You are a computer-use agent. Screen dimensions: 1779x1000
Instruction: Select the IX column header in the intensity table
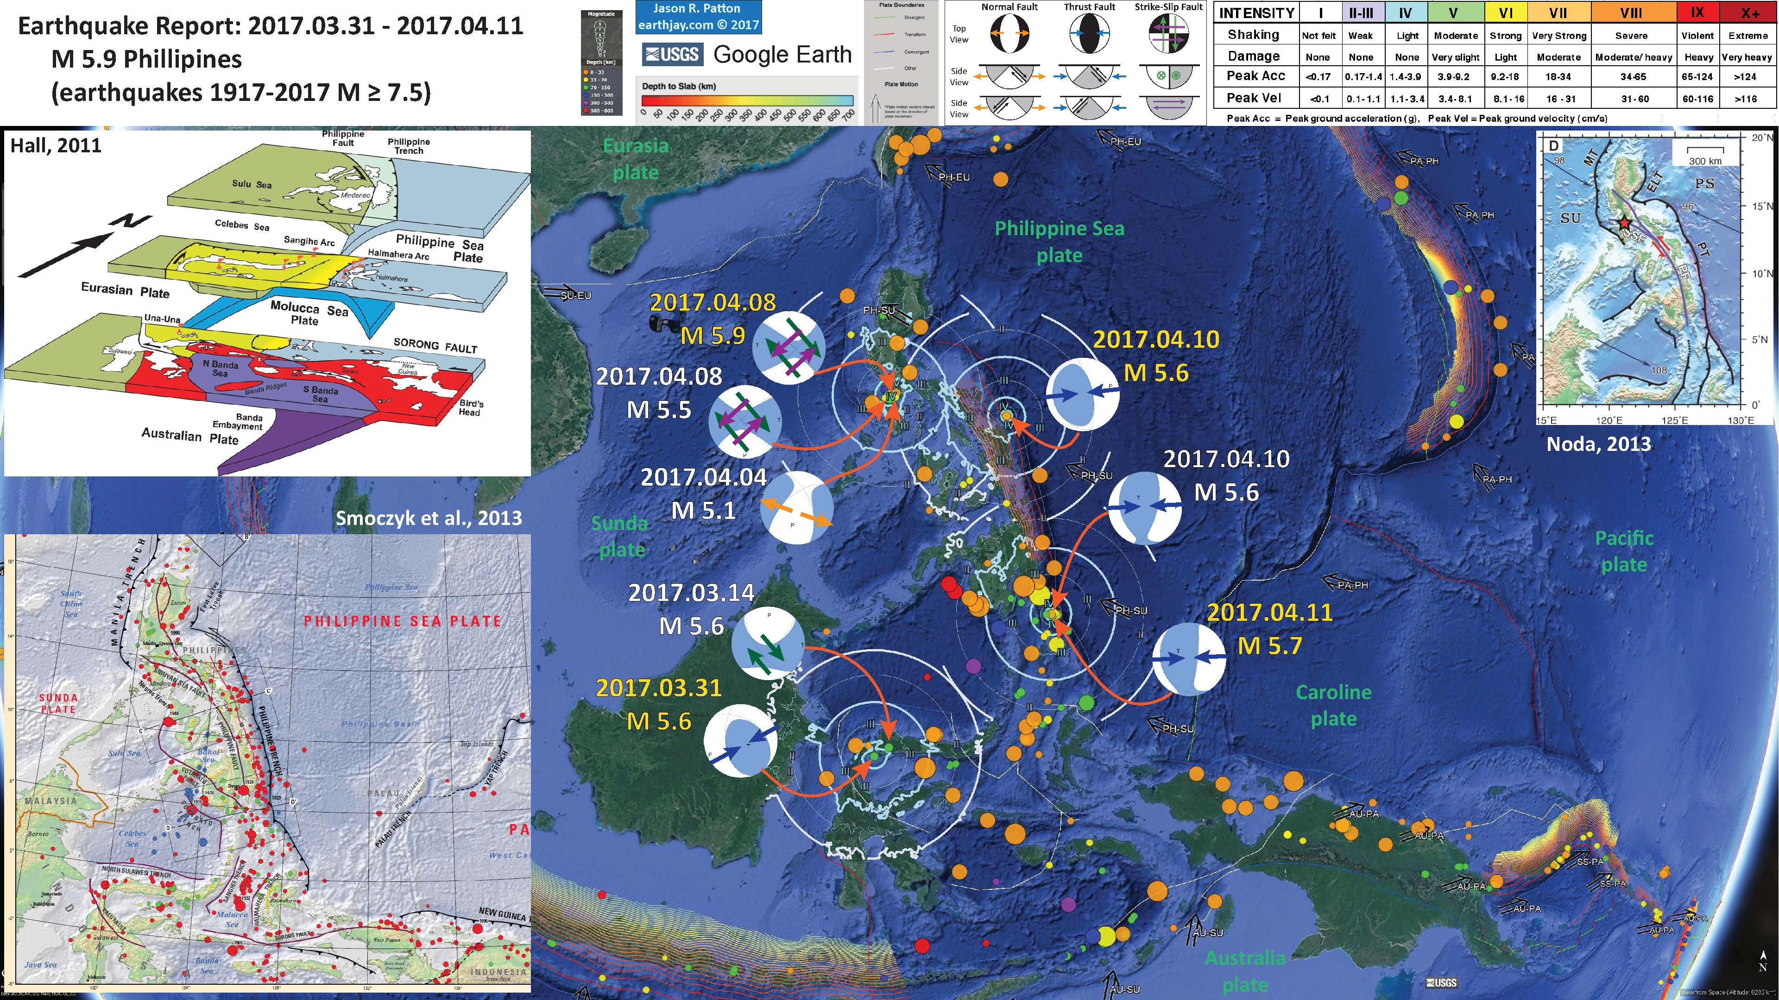pos(1698,12)
